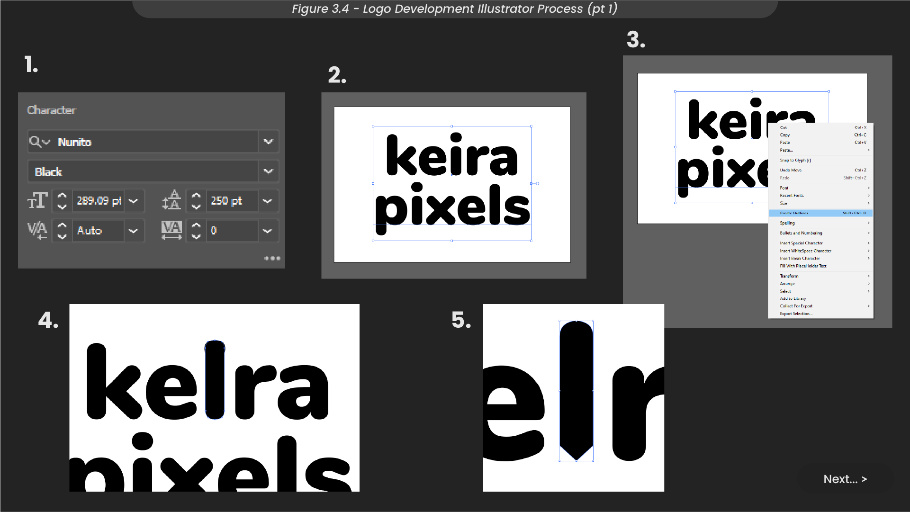Open the Select submenu
The width and height of the screenshot is (910, 512).
(x=821, y=291)
